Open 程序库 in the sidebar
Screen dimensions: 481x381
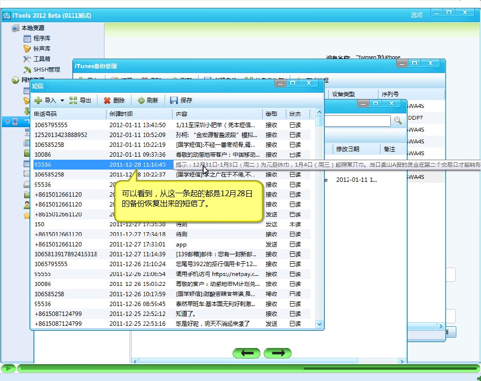41,38
